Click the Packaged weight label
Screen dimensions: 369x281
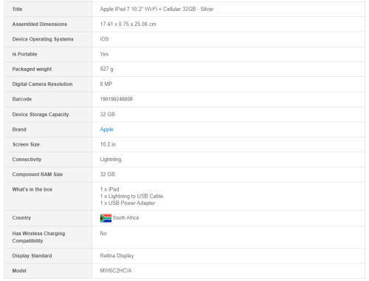(x=32, y=70)
